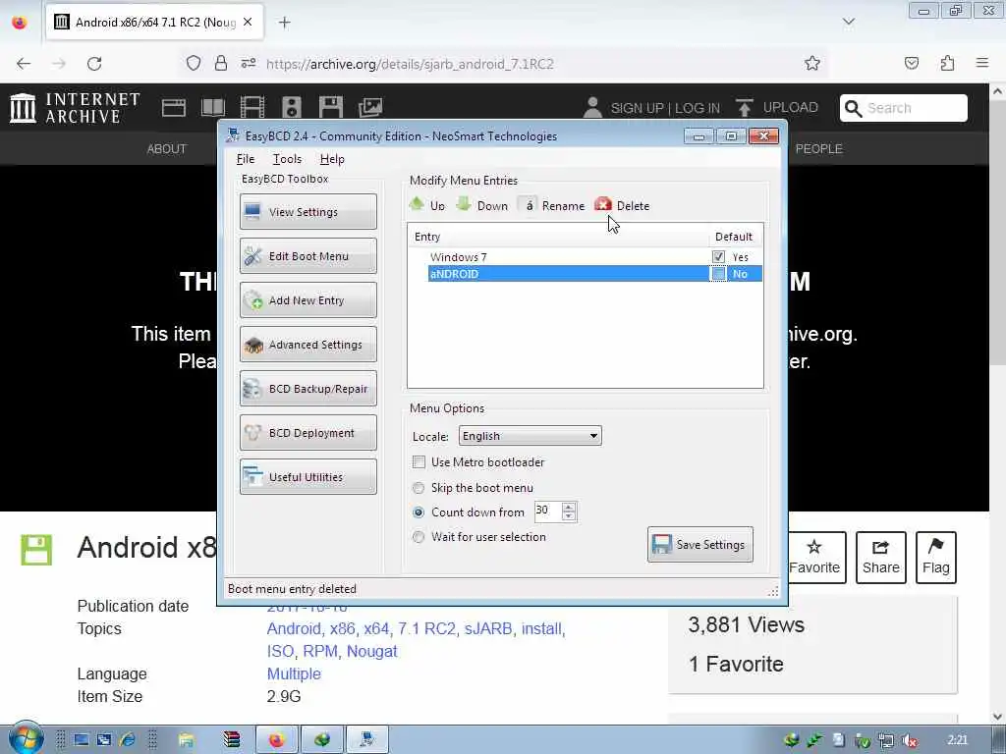Open the Internet Archive Web icon
1006x754 pixels.
(x=174, y=108)
